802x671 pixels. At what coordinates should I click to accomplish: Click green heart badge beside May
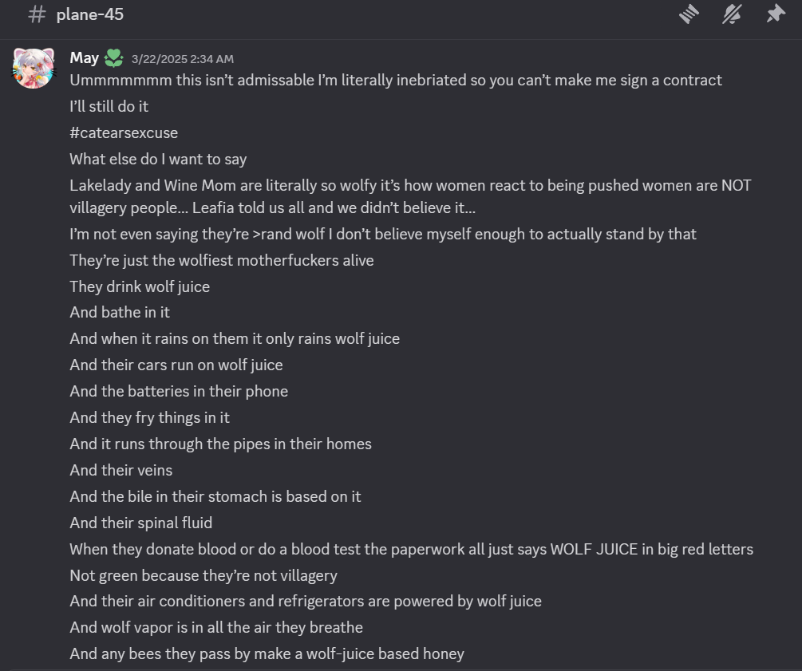click(x=113, y=58)
